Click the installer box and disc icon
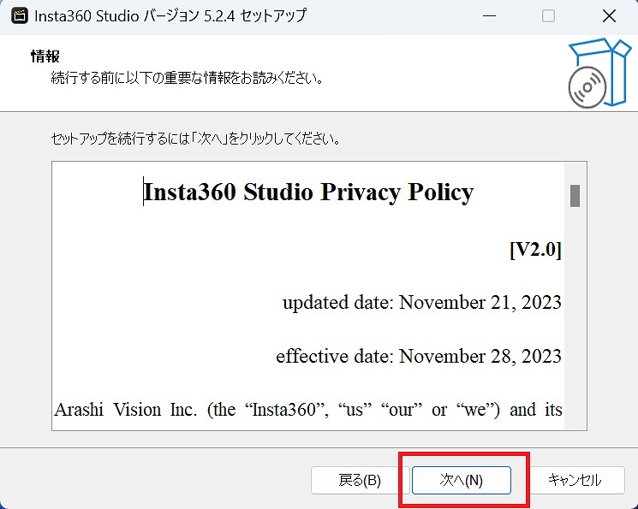This screenshot has width=638, height=509. pyautogui.click(x=599, y=74)
